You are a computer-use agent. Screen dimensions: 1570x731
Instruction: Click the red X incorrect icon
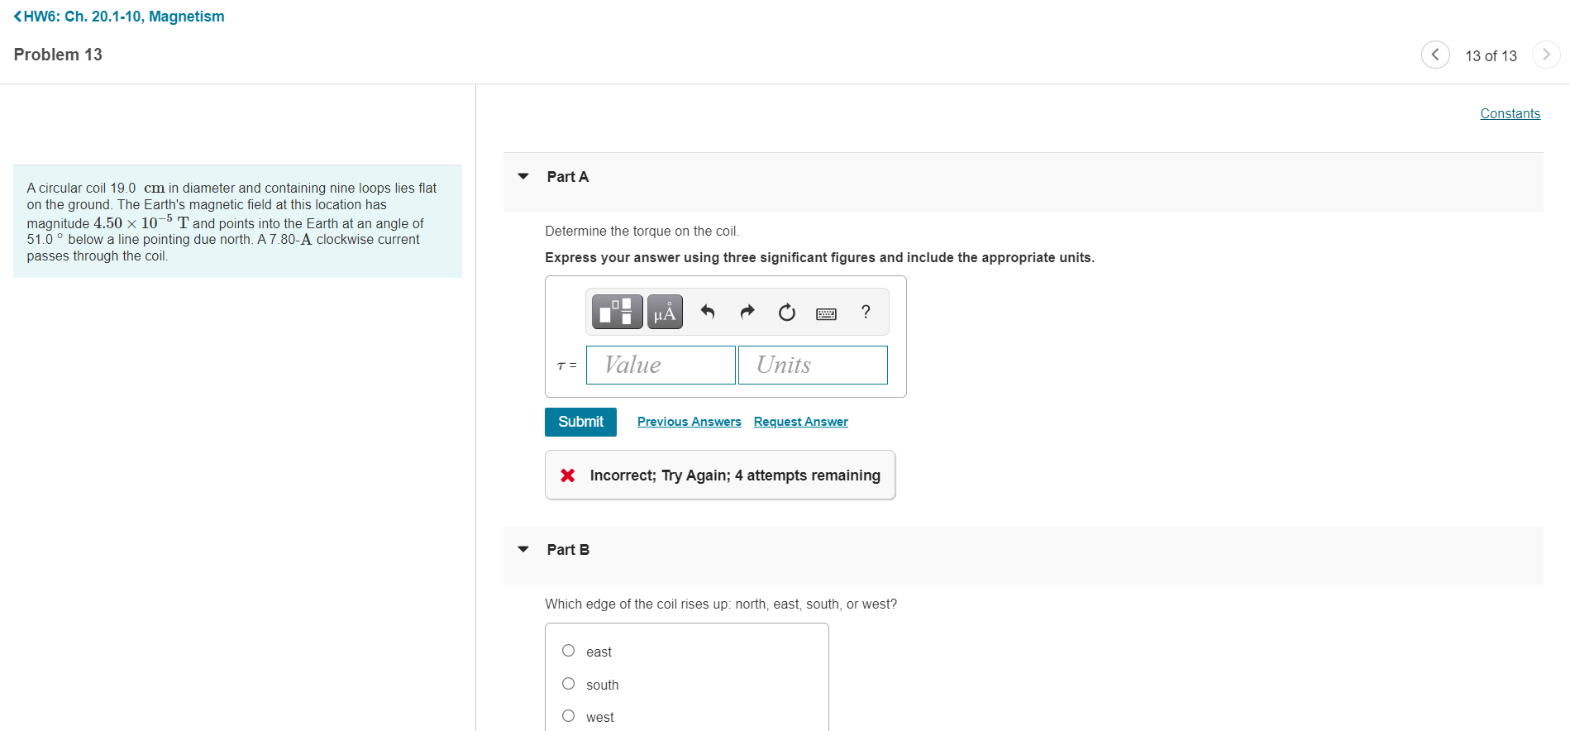click(x=568, y=475)
